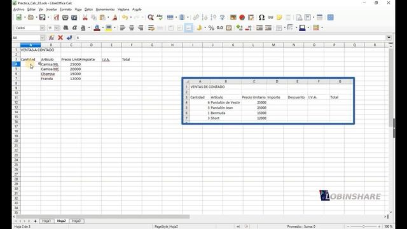Image resolution: width=407 pixels, height=229 pixels.
Task: Click the zoom out minus button
Action: [348, 226]
